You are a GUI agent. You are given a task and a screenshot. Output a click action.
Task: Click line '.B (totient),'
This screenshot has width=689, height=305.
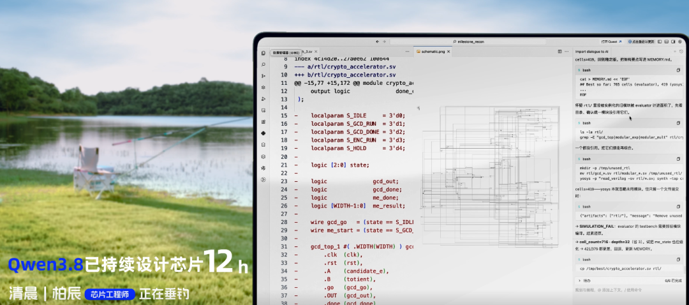coord(350,279)
